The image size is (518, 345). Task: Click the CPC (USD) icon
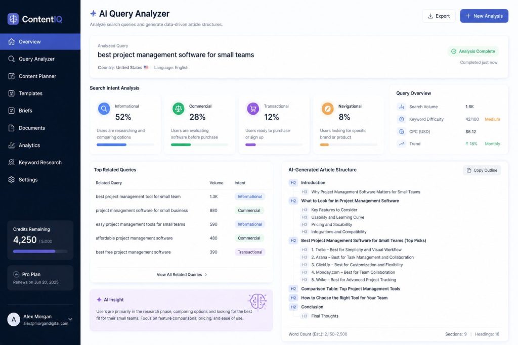tap(401, 132)
